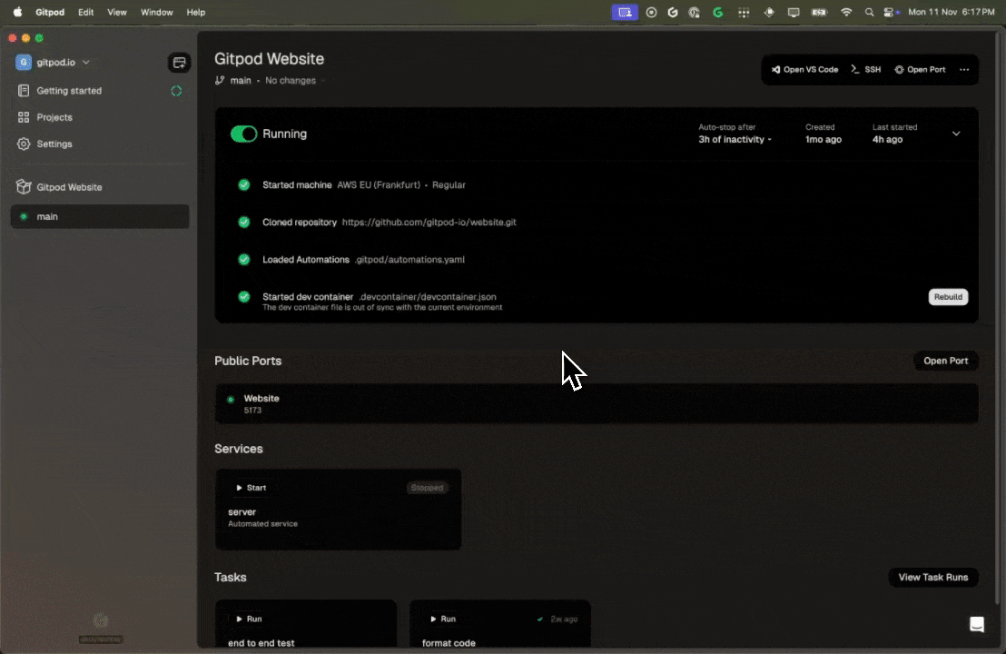Go to Projects in the sidebar
Screen dimensions: 1006x654
pyautogui.click(x=54, y=117)
